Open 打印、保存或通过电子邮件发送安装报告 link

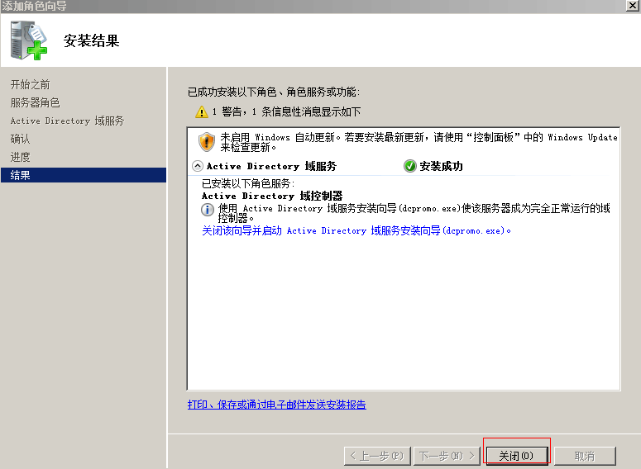276,405
